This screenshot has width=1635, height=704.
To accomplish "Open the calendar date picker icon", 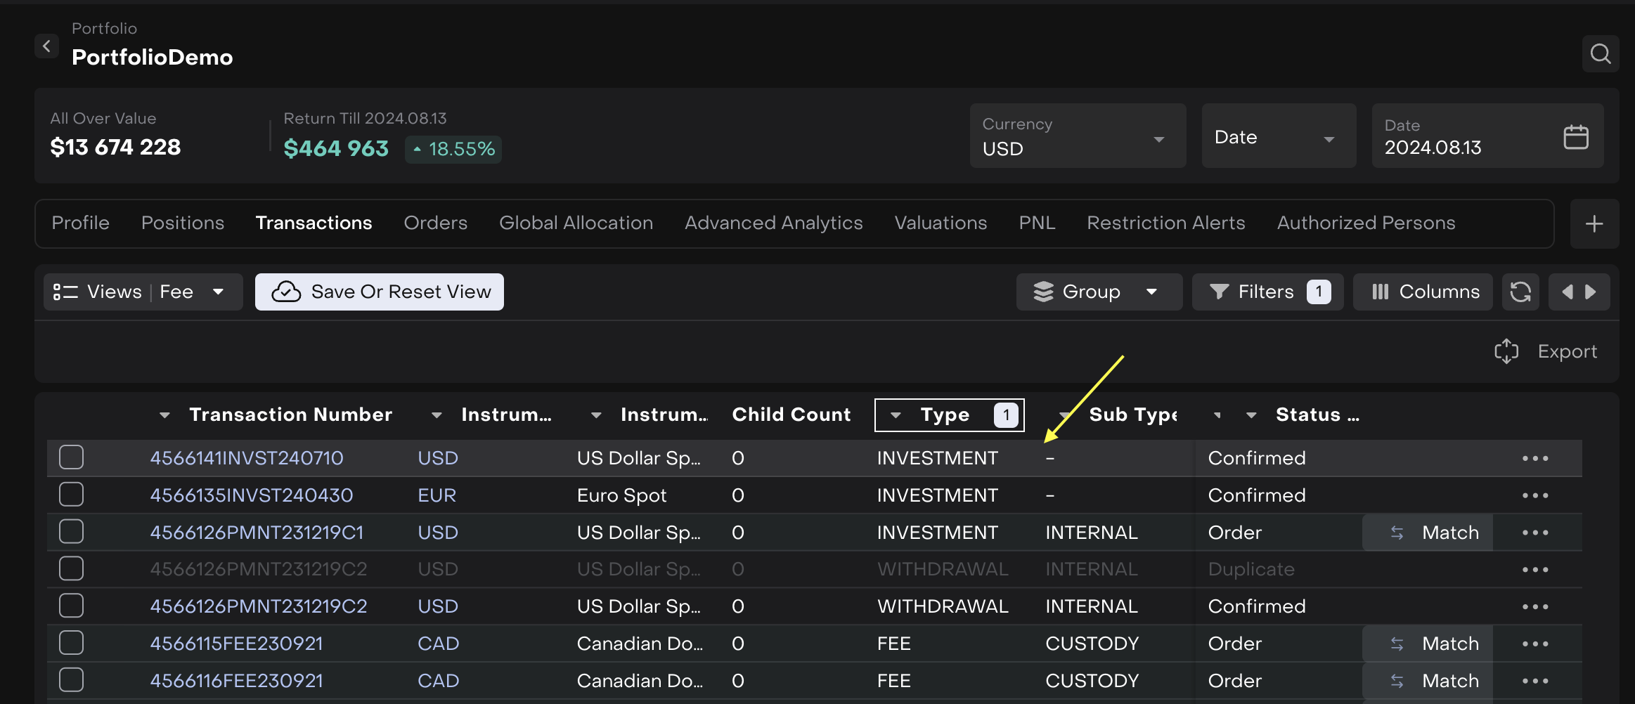I will tap(1575, 137).
